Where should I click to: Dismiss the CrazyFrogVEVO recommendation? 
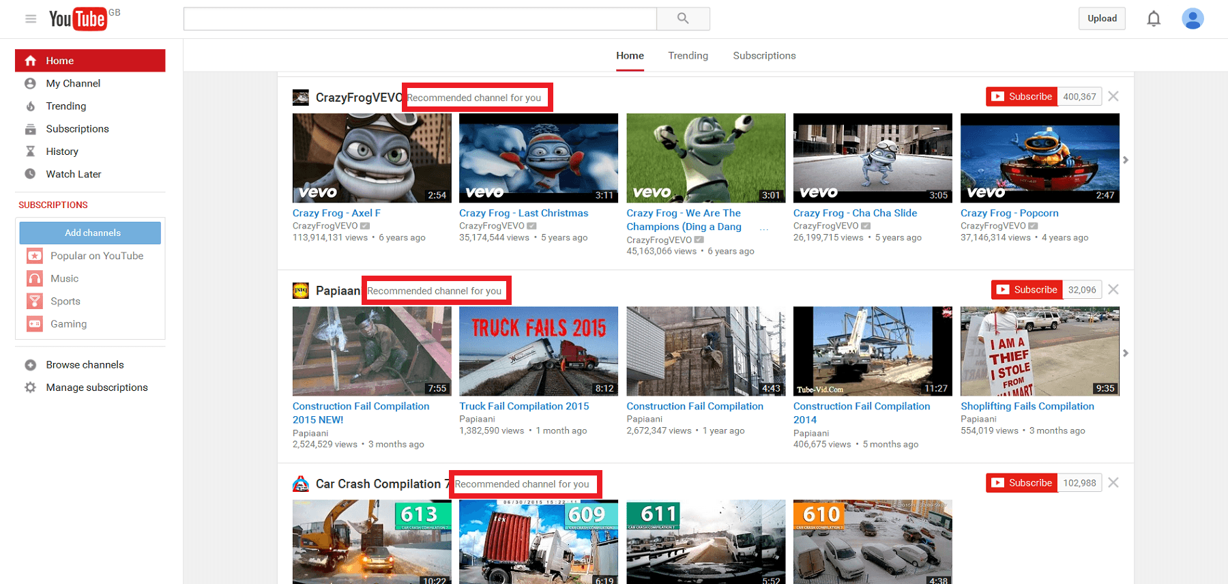pyautogui.click(x=1113, y=96)
